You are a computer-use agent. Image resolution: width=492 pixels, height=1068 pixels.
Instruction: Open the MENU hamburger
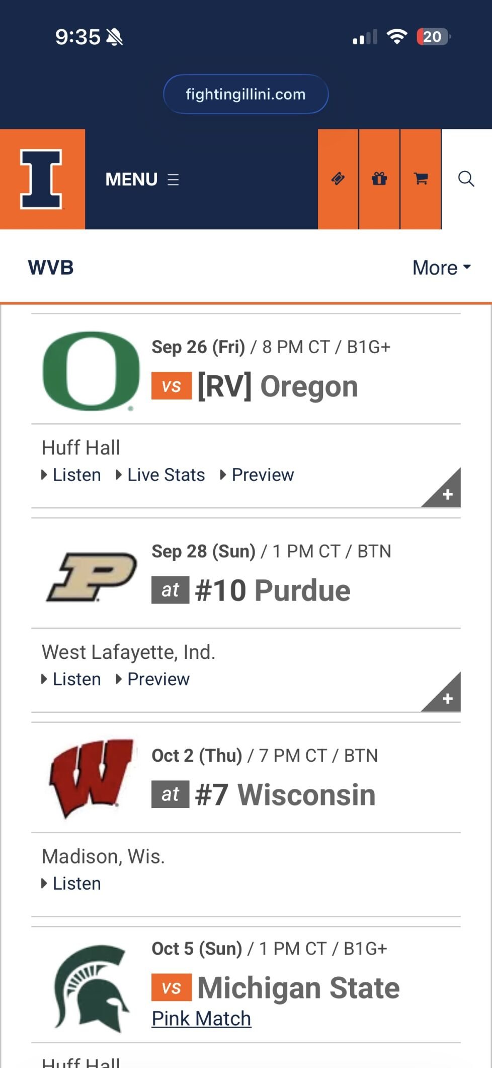click(142, 179)
